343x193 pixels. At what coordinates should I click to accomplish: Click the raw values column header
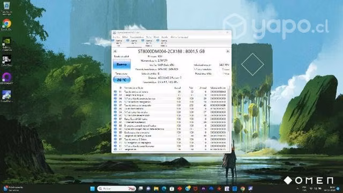click(x=218, y=88)
